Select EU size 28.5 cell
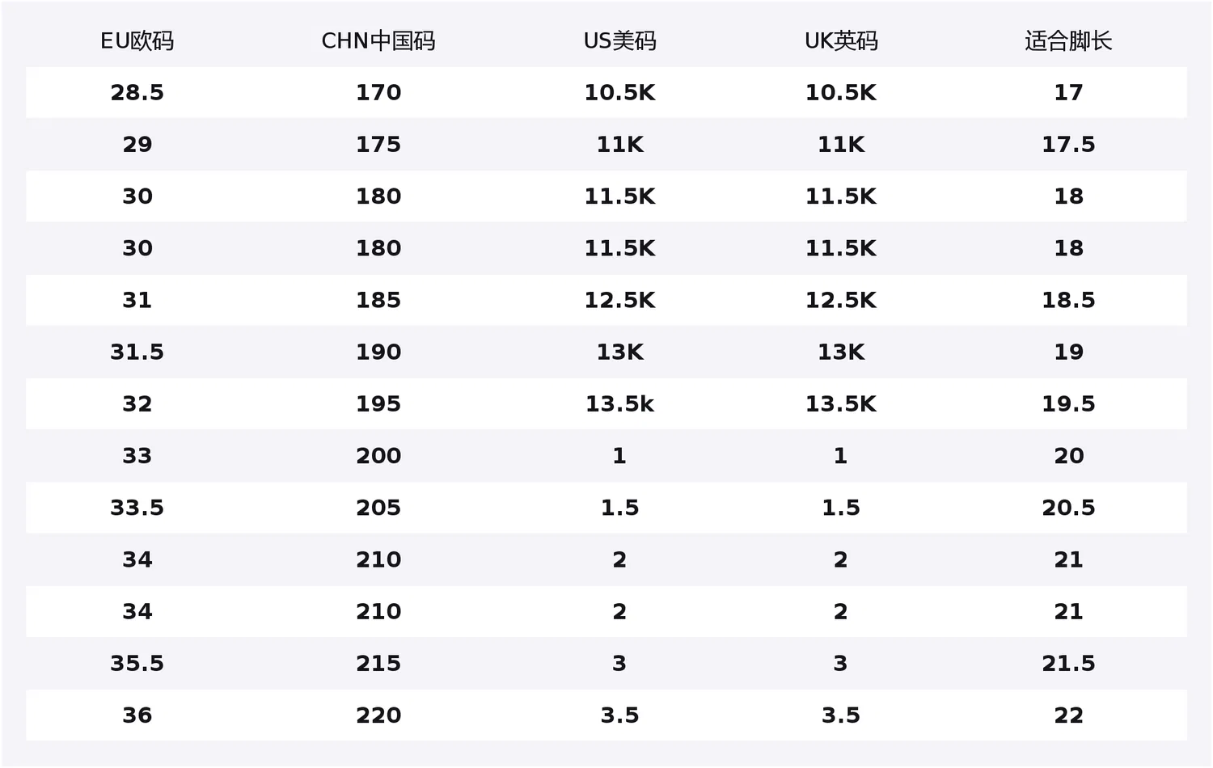 pyautogui.click(x=137, y=93)
